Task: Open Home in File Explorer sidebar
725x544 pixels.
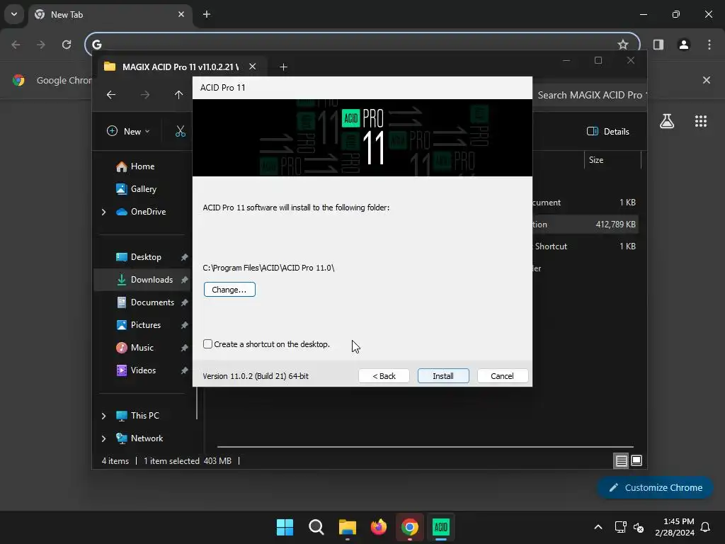Action: point(142,166)
